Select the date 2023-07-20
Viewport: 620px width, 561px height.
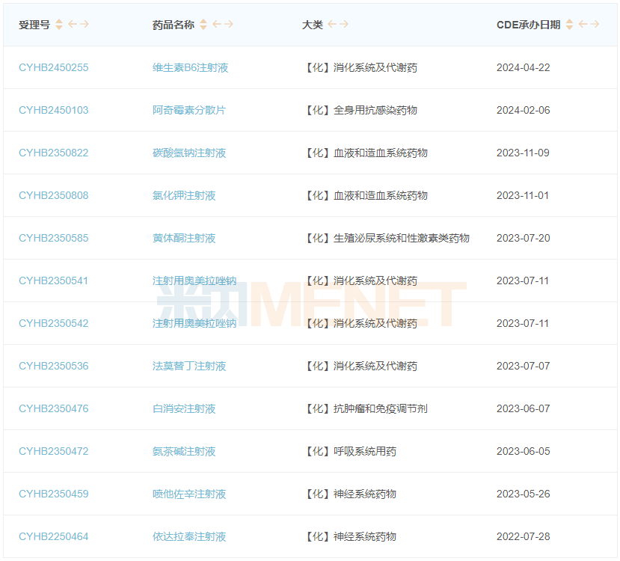point(523,239)
